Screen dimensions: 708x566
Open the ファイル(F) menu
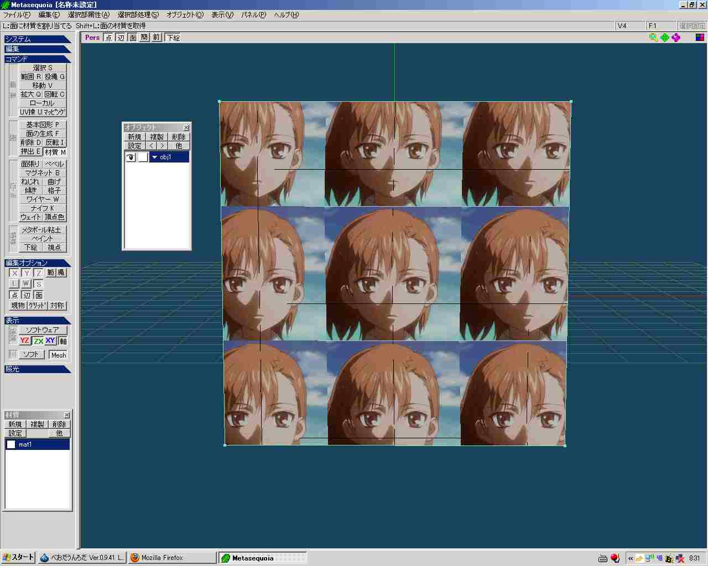(17, 15)
